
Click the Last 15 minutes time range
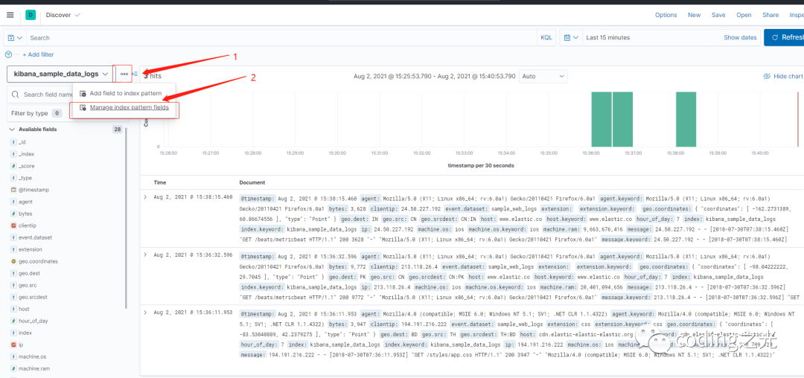[607, 37]
